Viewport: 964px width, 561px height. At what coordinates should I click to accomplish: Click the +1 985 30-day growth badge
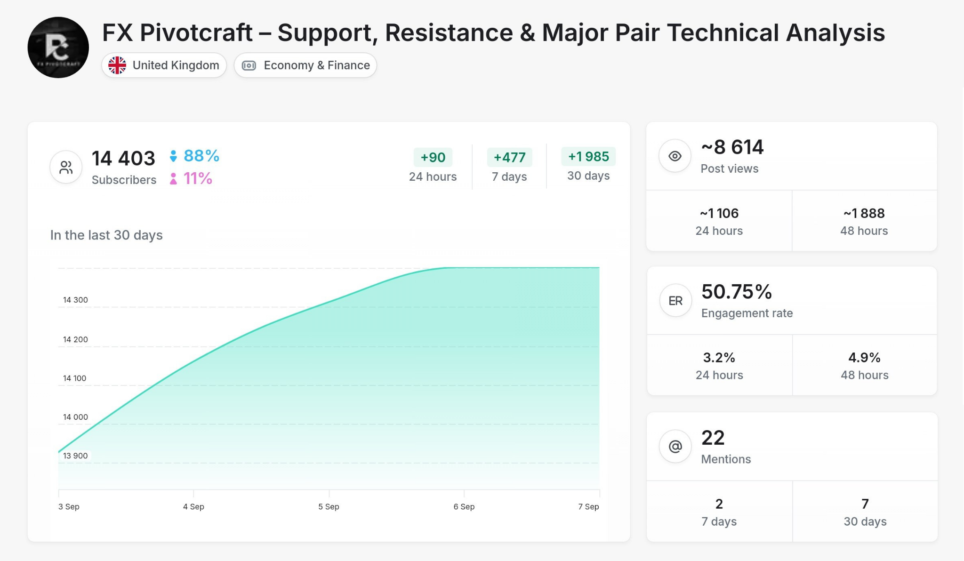588,156
